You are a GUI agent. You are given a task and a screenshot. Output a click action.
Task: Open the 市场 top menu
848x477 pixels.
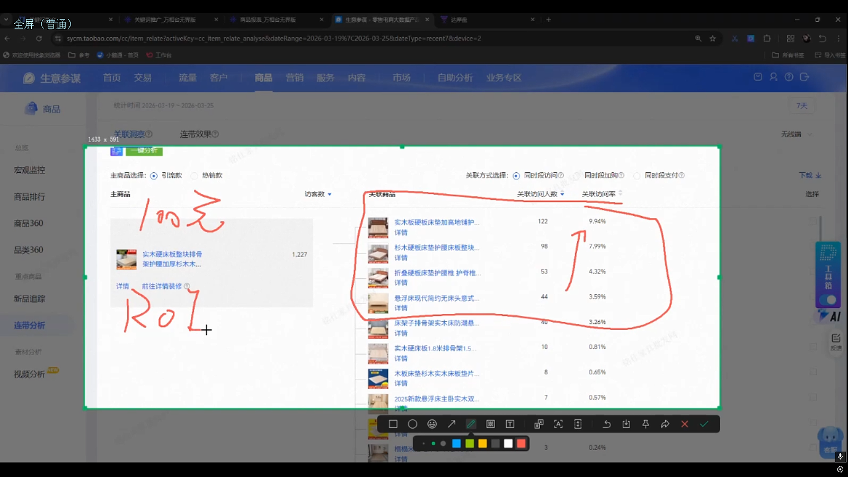point(401,78)
